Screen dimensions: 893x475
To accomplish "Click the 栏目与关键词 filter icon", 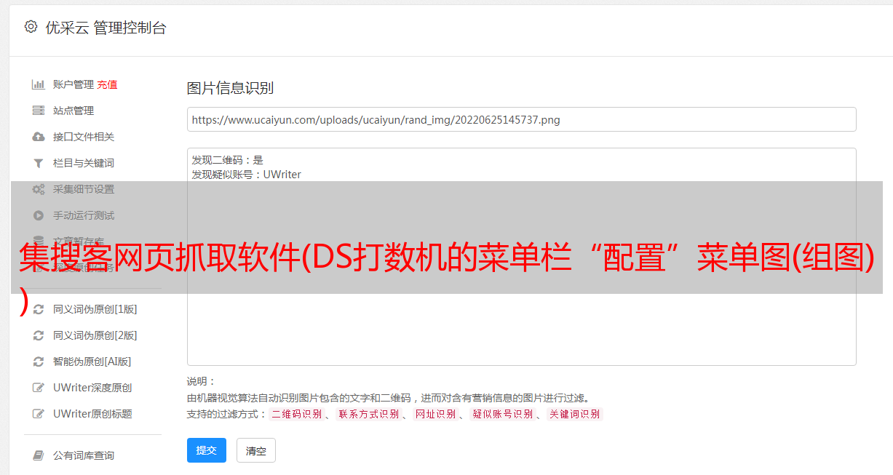I will pos(39,163).
